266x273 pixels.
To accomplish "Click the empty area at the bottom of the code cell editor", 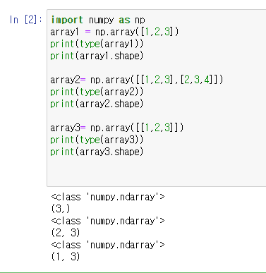I will [157, 171].
